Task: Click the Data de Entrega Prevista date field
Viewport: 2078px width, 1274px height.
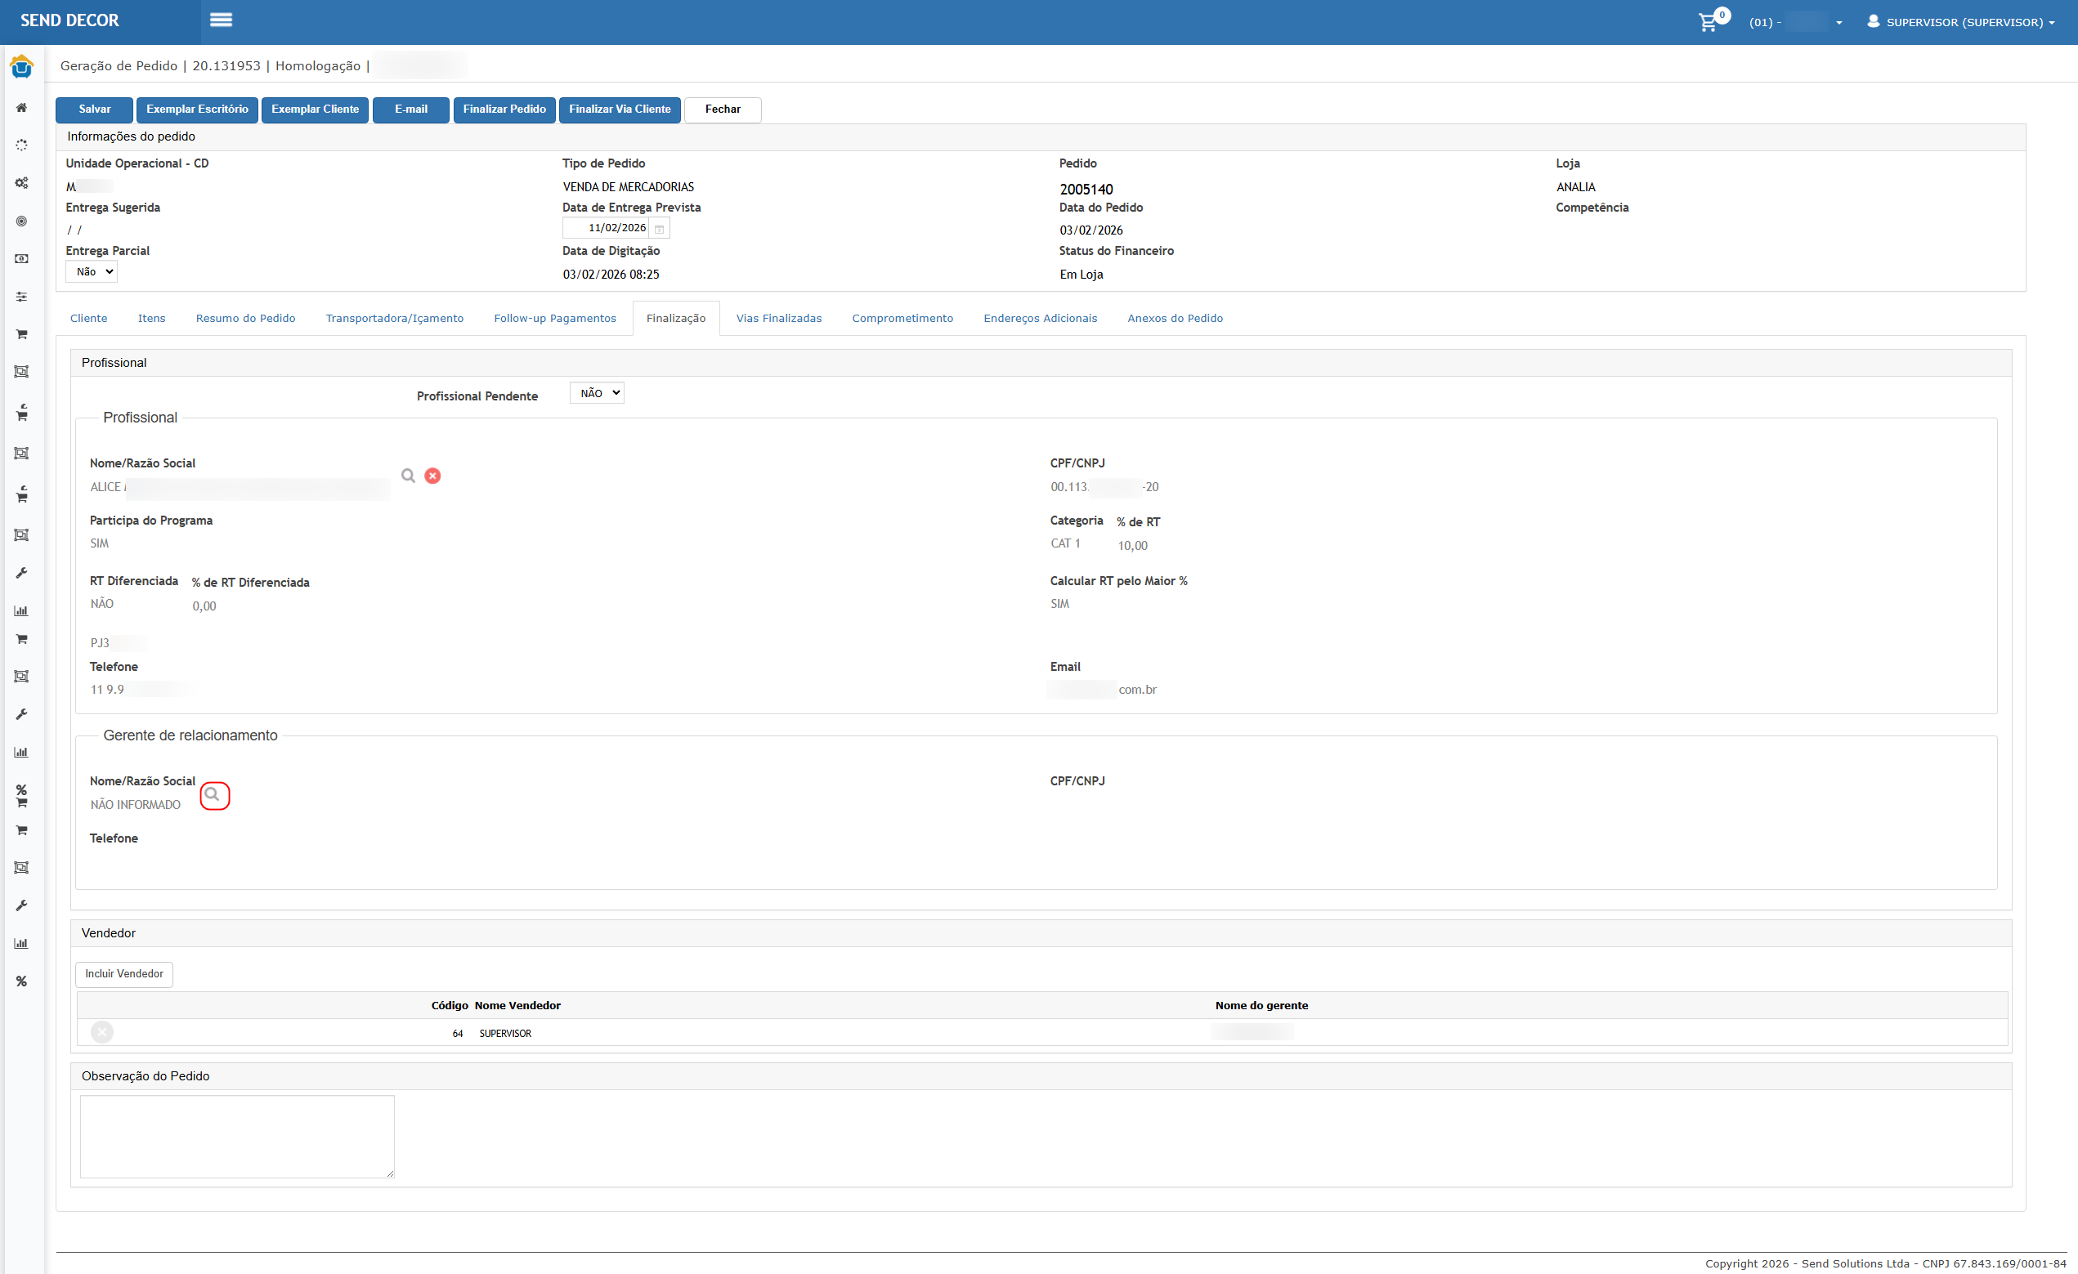Action: pos(609,229)
